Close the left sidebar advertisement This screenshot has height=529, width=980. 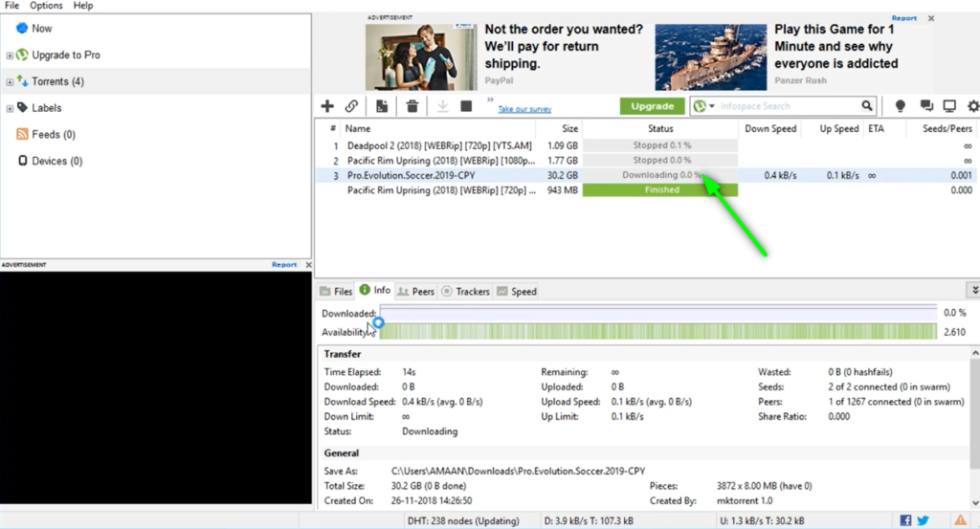click(x=308, y=265)
